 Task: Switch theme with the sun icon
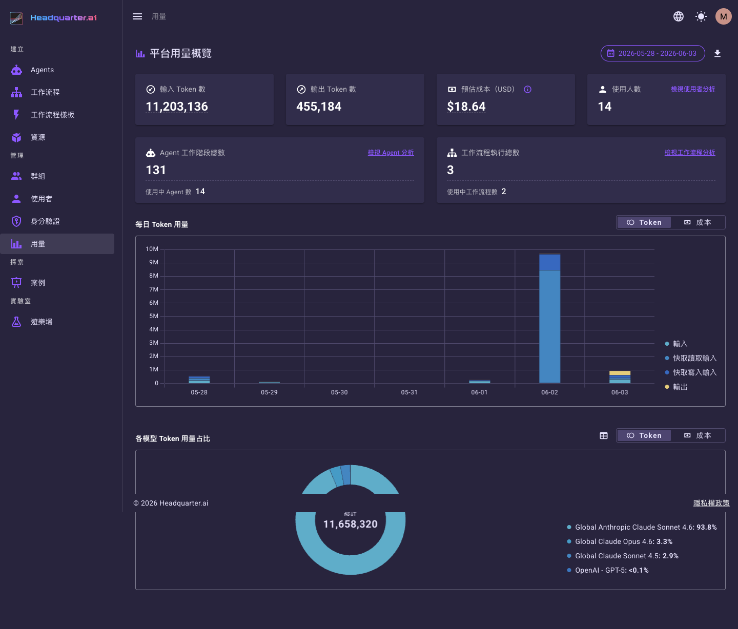pyautogui.click(x=701, y=16)
